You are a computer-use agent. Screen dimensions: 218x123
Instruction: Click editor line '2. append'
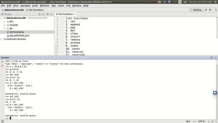pos(73,24)
